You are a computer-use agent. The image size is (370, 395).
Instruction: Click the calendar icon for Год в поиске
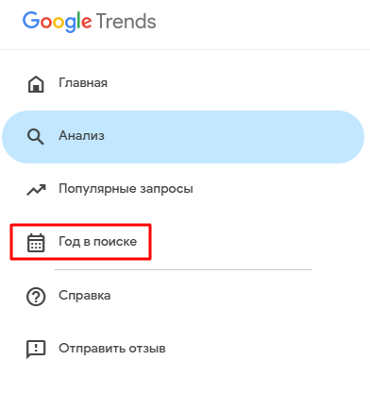point(36,243)
